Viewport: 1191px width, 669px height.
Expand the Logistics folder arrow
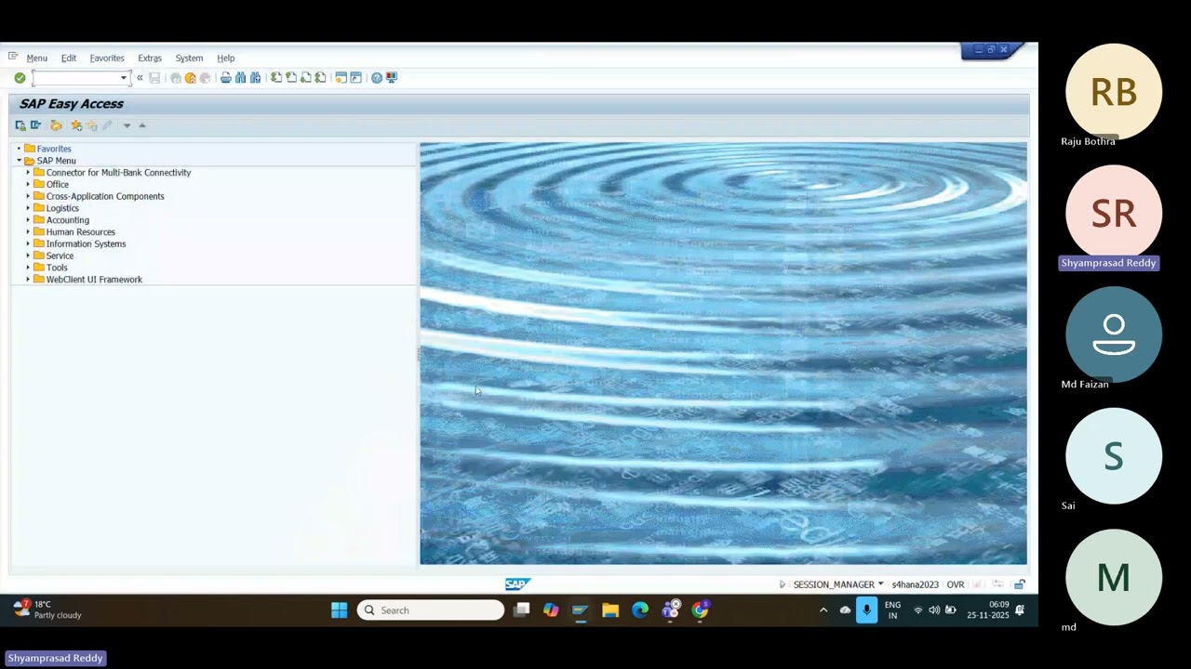(x=28, y=208)
